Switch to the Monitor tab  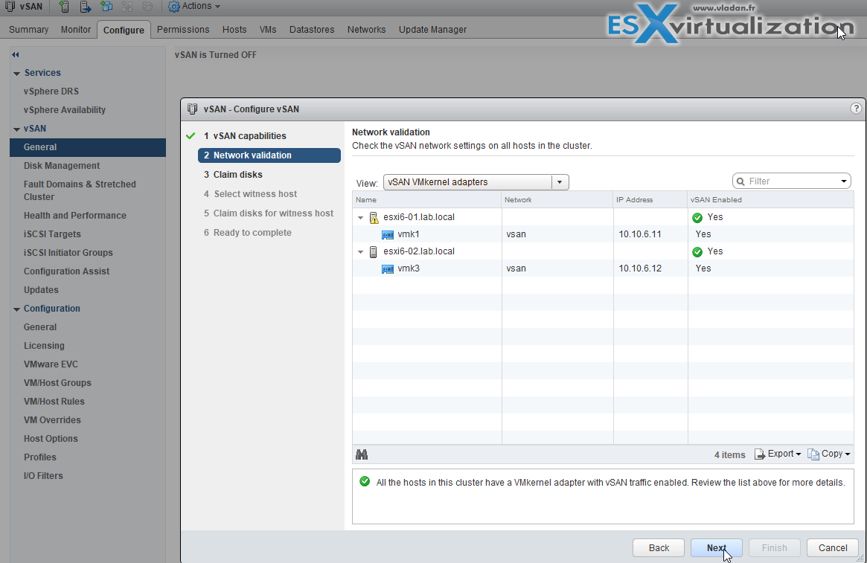pyautogui.click(x=76, y=29)
